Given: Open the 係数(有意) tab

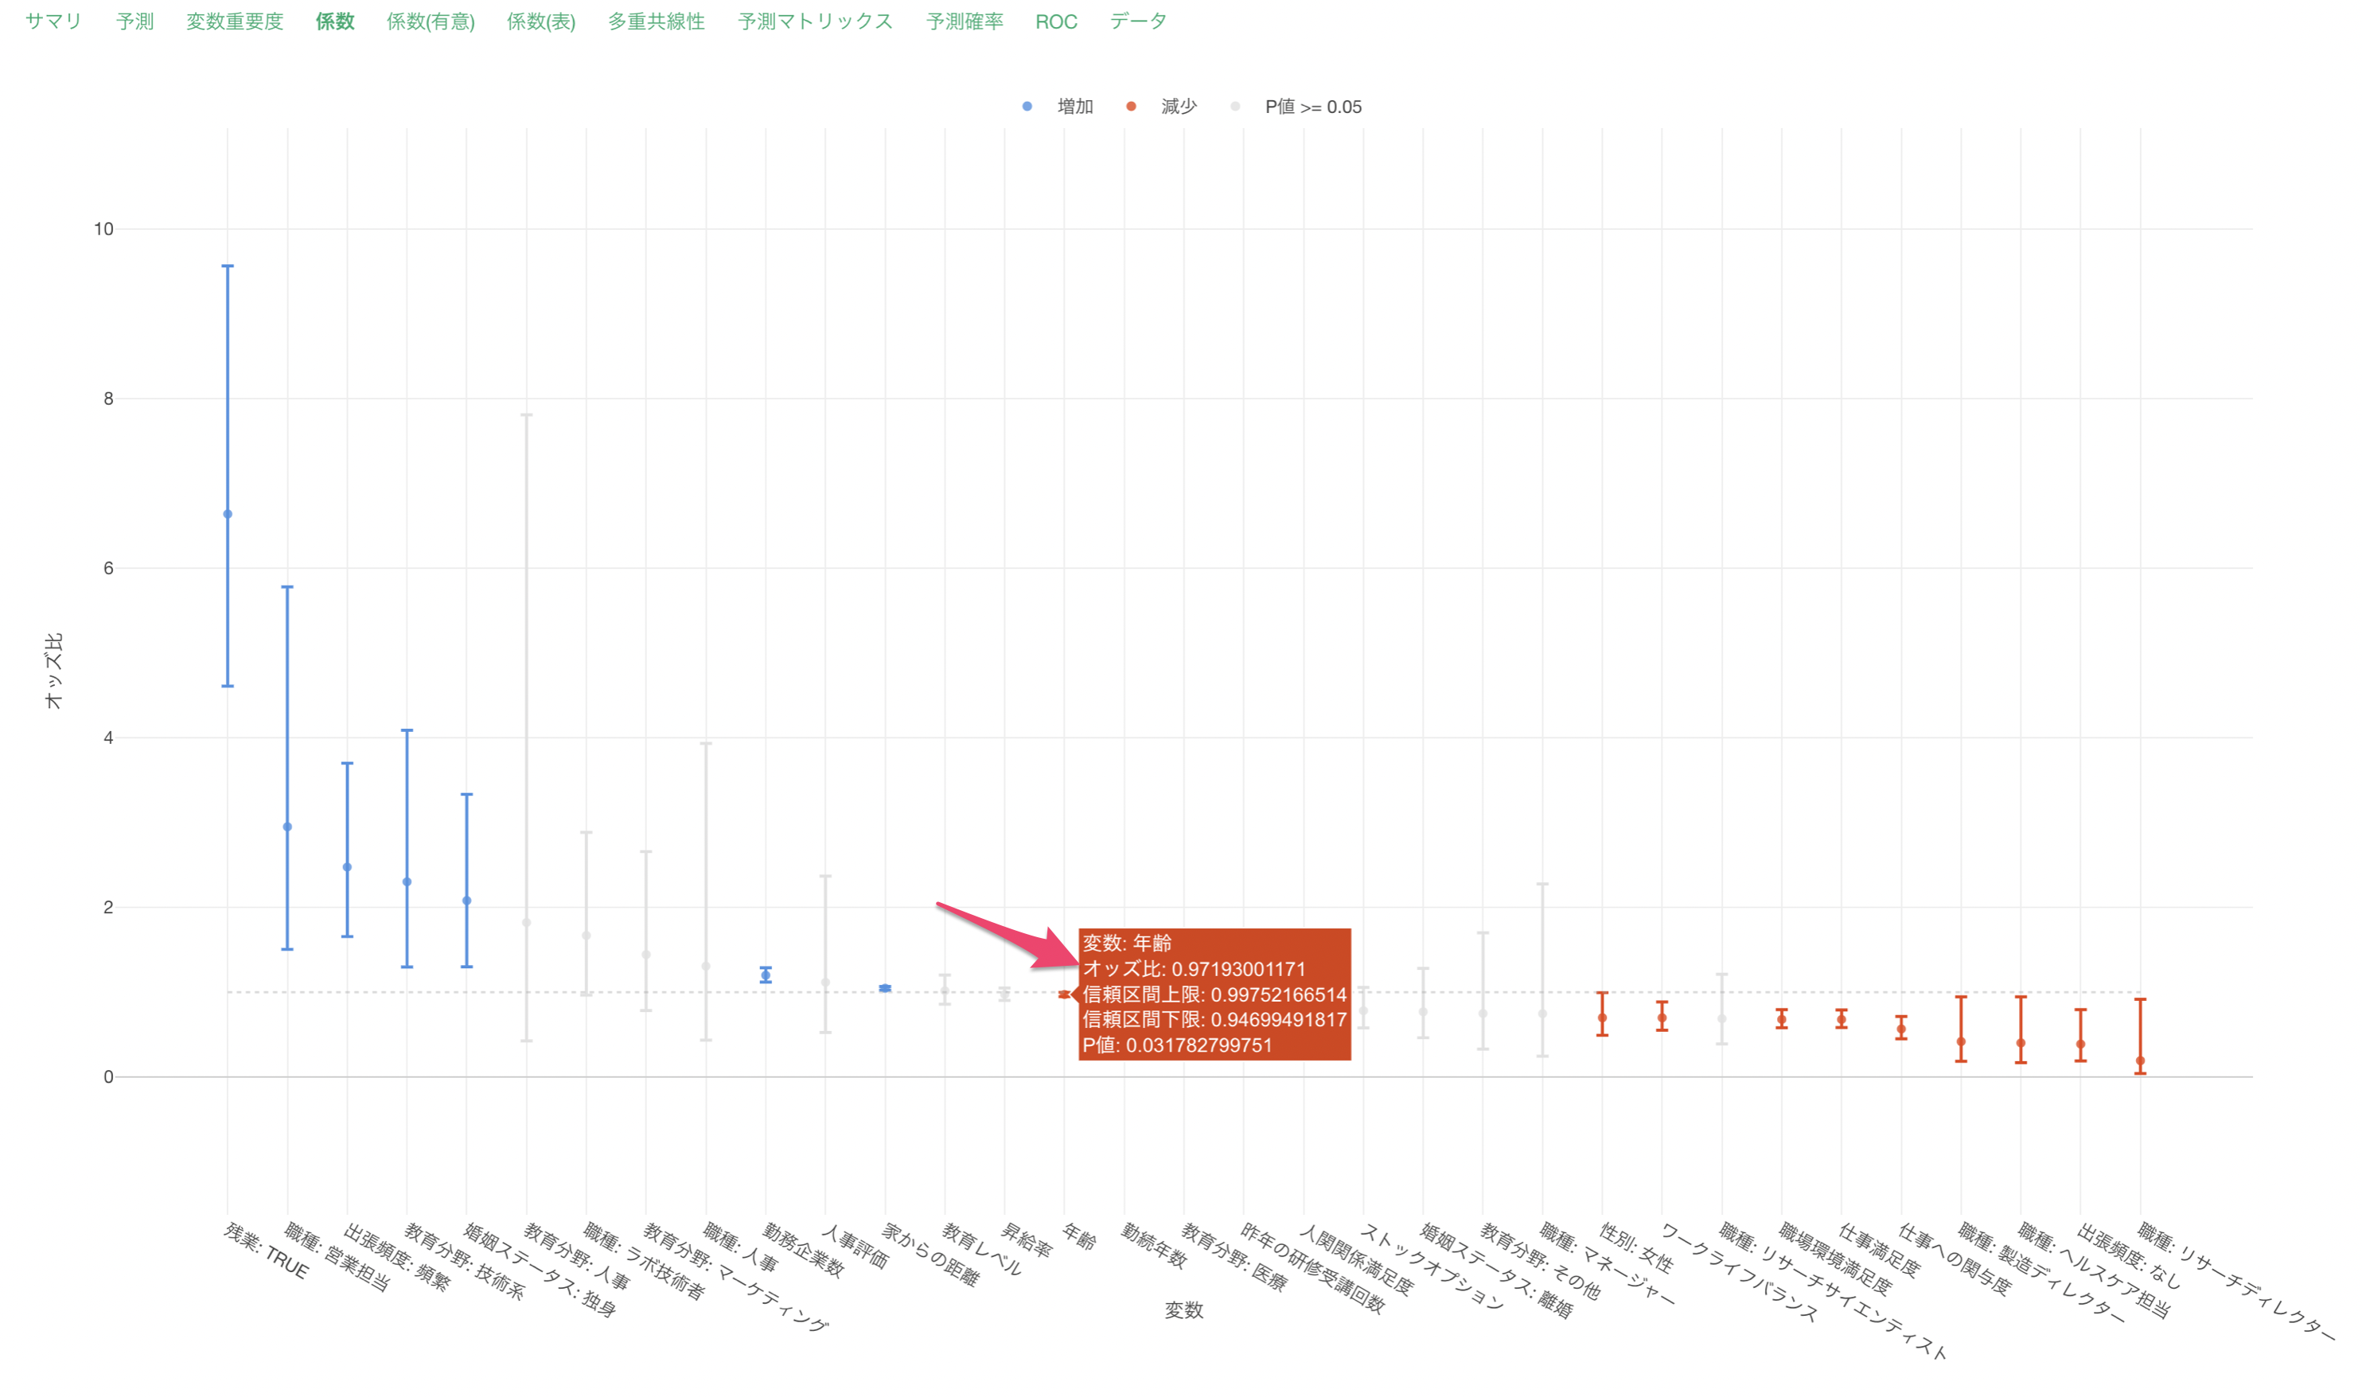Looking at the screenshot, I should tap(431, 21).
